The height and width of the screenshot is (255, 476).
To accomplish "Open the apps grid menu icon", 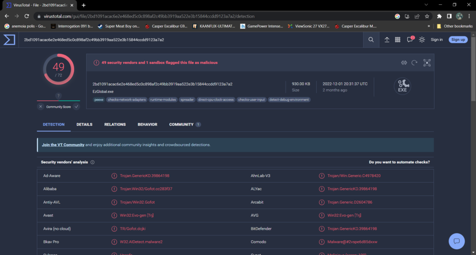I will [x=398, y=40].
